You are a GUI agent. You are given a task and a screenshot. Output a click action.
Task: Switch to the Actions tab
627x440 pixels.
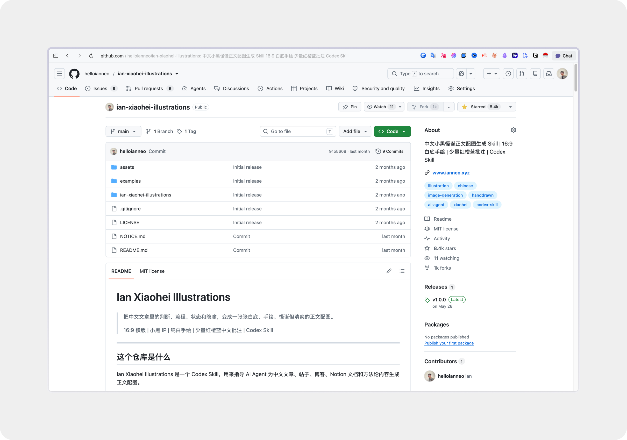coord(270,88)
